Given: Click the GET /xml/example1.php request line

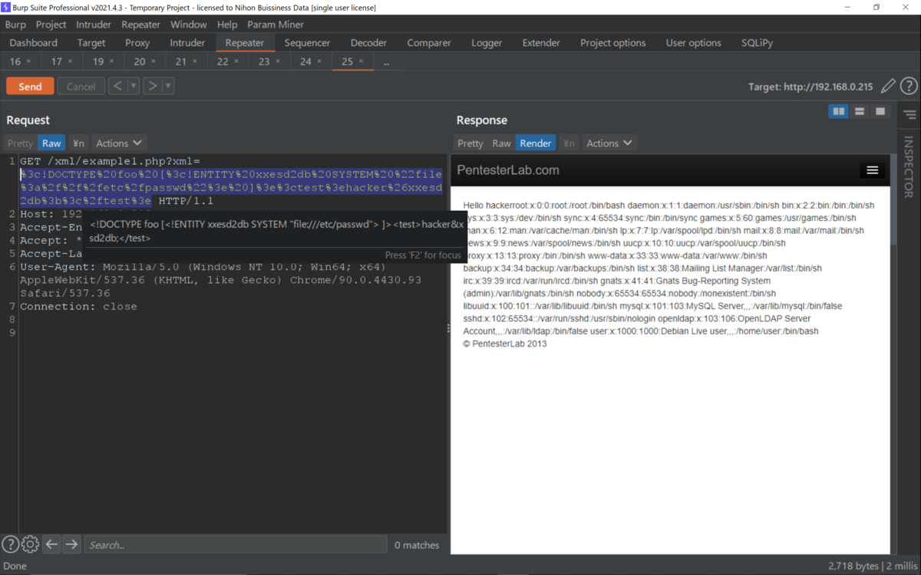Looking at the screenshot, I should [110, 161].
